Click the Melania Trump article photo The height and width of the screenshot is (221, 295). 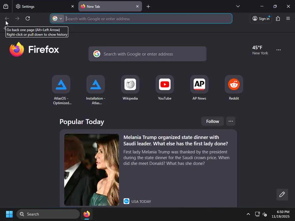click(x=92, y=170)
